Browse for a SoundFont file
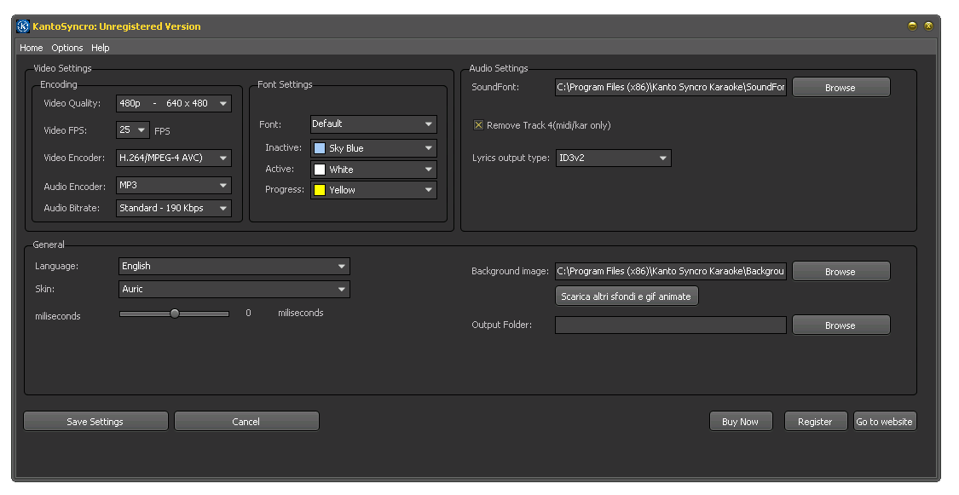Screen dimensions: 959x495 tap(841, 88)
